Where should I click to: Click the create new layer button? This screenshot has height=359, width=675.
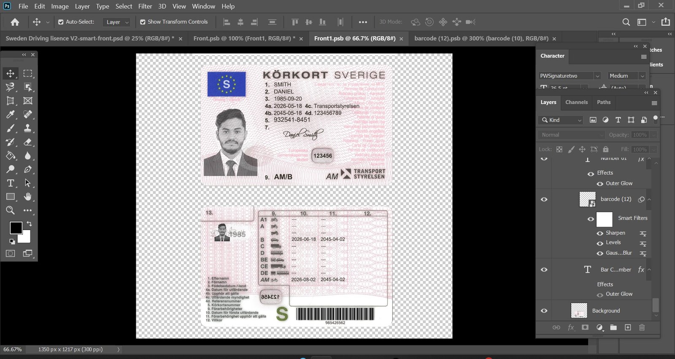point(628,327)
